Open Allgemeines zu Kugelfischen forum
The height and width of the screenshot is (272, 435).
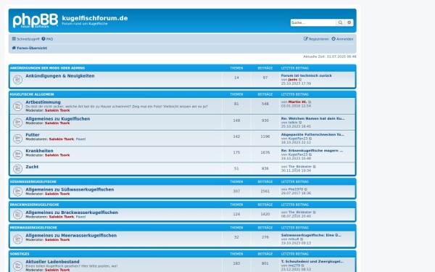coord(58,118)
